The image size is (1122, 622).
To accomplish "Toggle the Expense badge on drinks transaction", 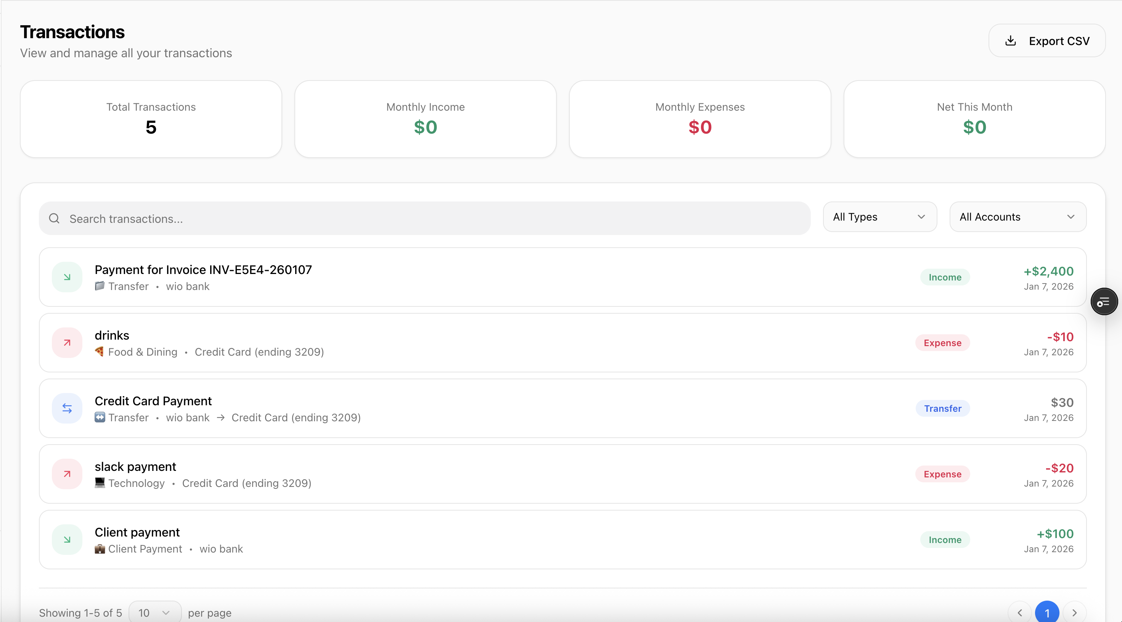I will [942, 343].
